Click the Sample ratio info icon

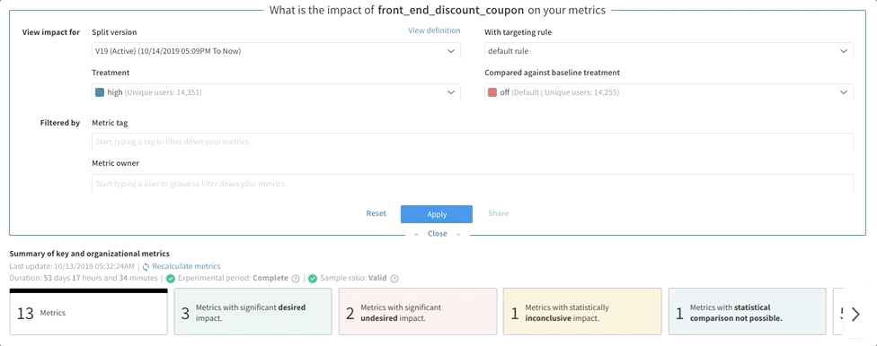[394, 279]
